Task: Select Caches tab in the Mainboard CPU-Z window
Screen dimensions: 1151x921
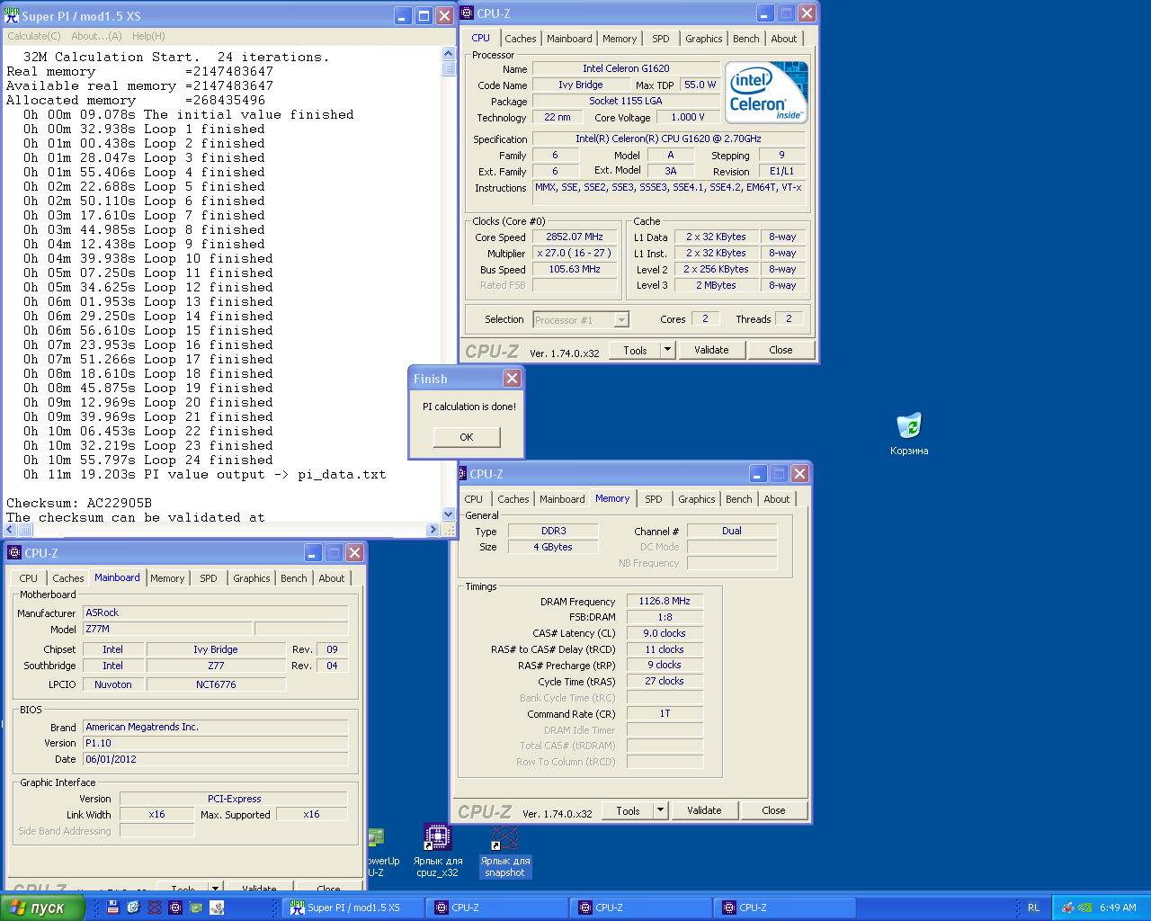Action: 67,578
